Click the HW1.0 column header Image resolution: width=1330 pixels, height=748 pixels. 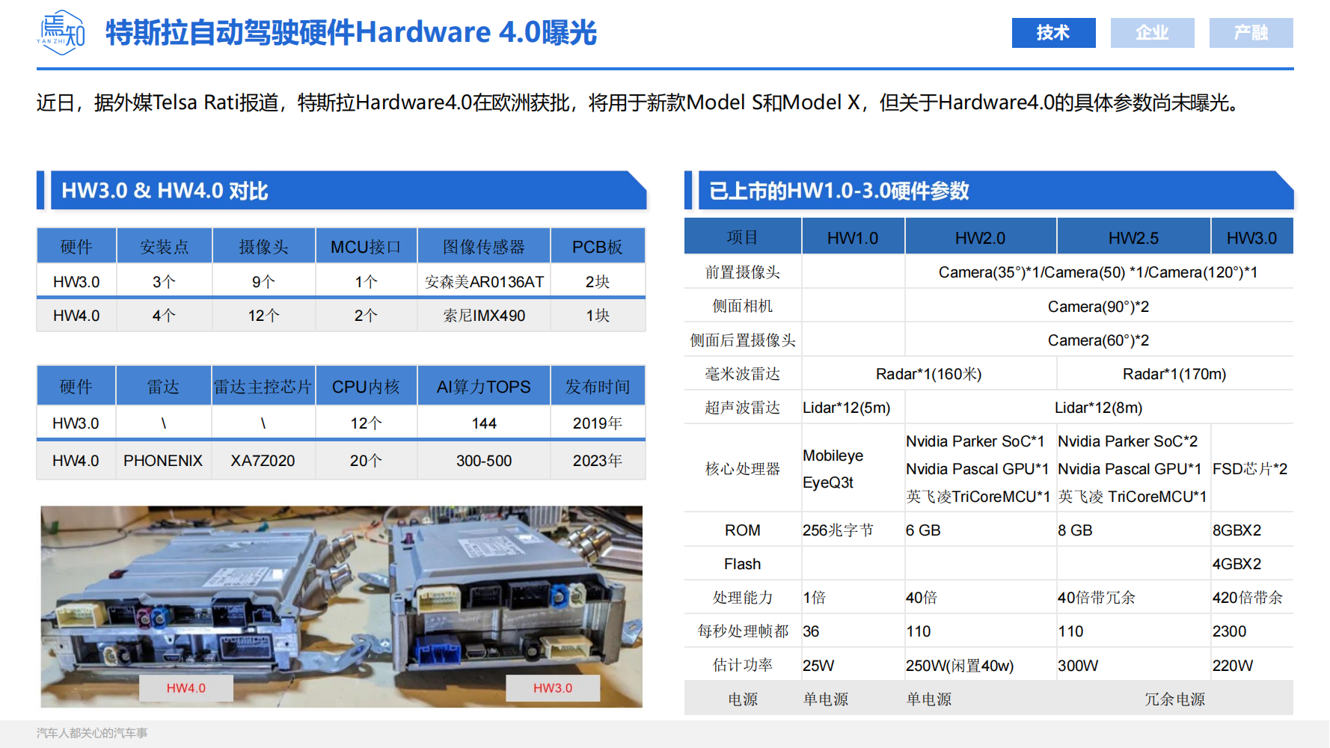(853, 237)
